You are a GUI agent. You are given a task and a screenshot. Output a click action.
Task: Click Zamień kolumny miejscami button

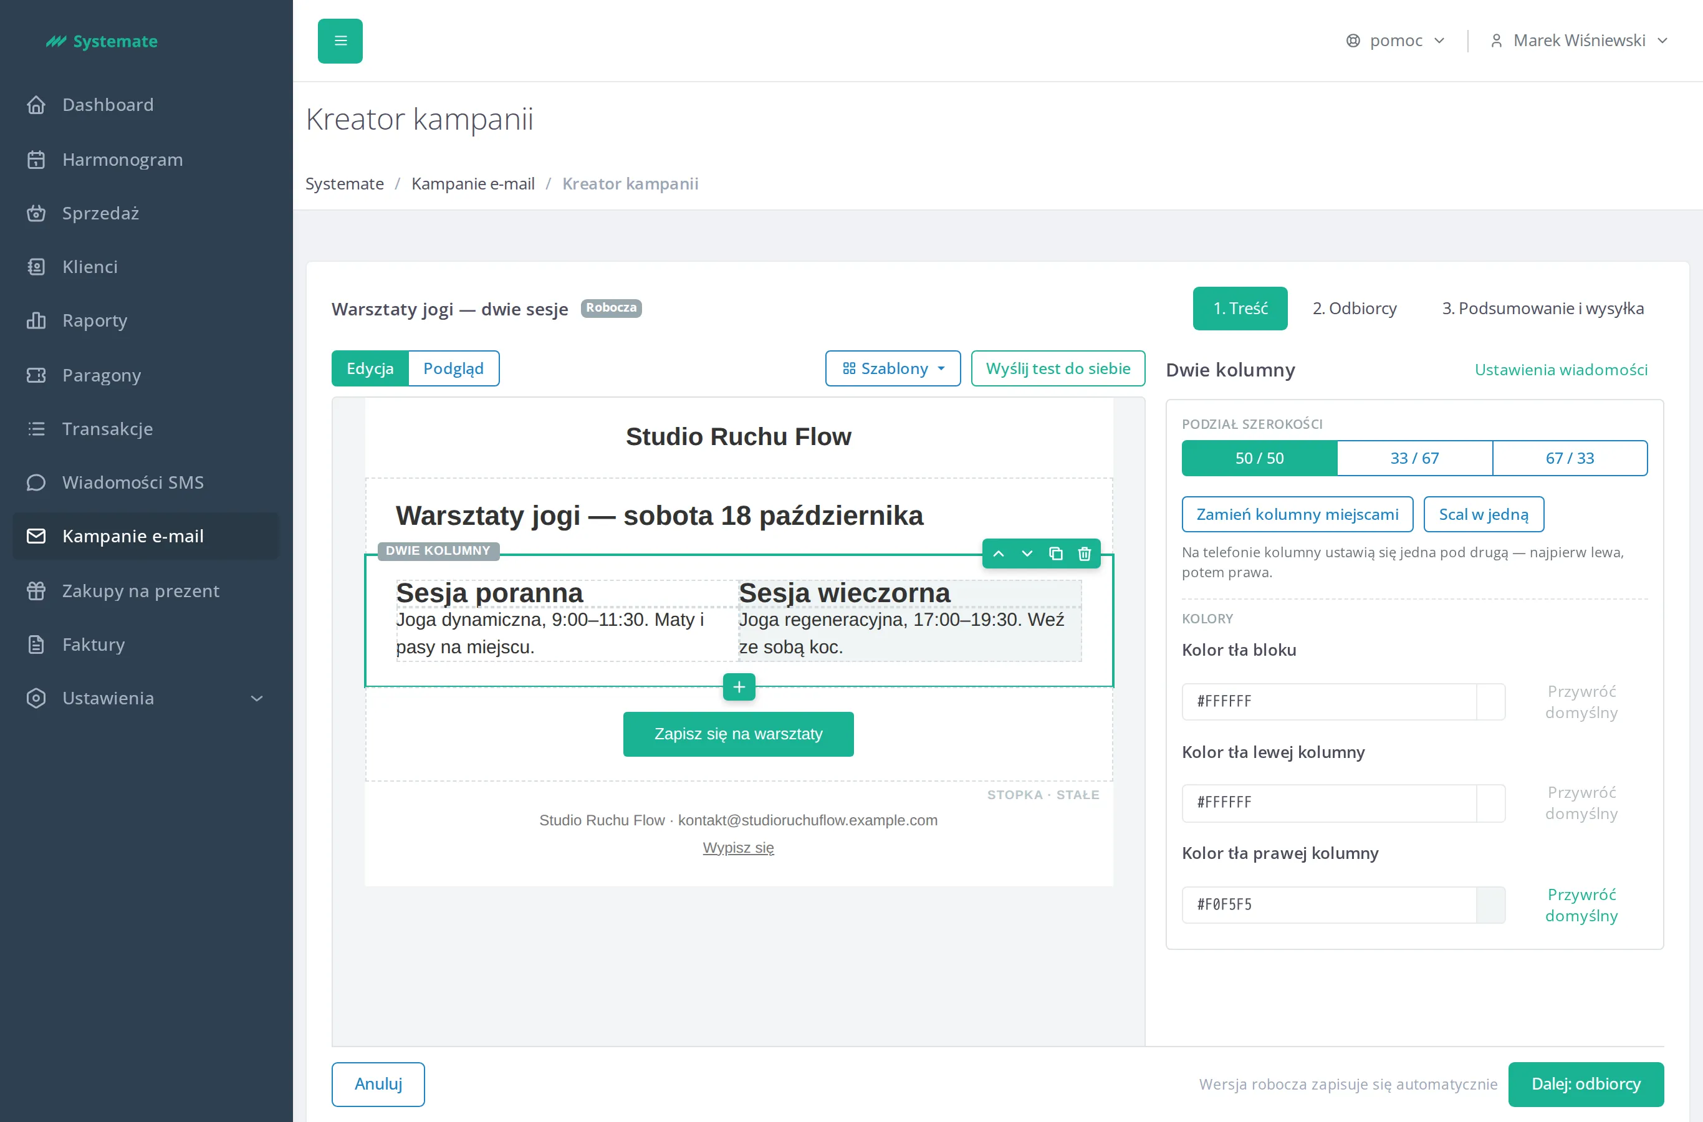click(x=1297, y=514)
